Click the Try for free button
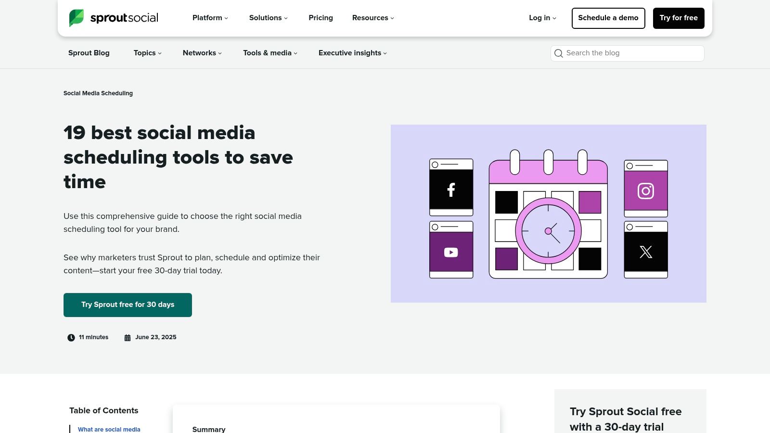The image size is (770, 433). coord(679,18)
